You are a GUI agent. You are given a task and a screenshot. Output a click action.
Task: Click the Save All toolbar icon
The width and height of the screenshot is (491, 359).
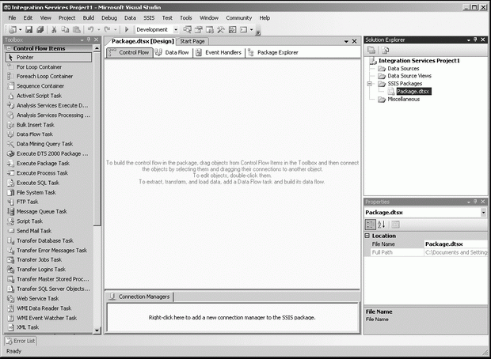[40, 30]
